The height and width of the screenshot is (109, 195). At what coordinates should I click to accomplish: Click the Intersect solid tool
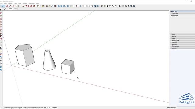tap(123, 6)
